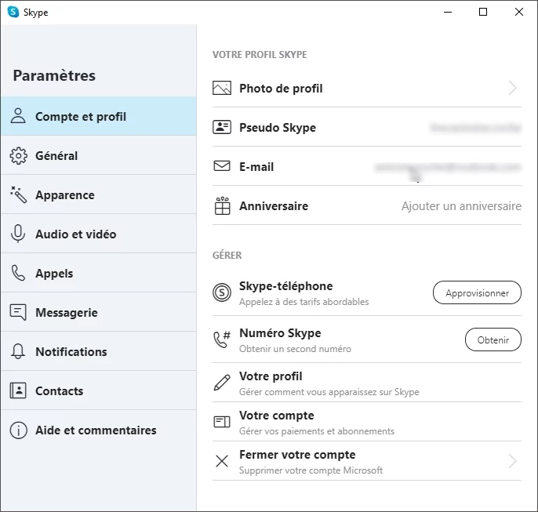Viewport: 538px width, 512px height.
Task: Expand Fermer votre compte chevron arrow
Action: (513, 461)
